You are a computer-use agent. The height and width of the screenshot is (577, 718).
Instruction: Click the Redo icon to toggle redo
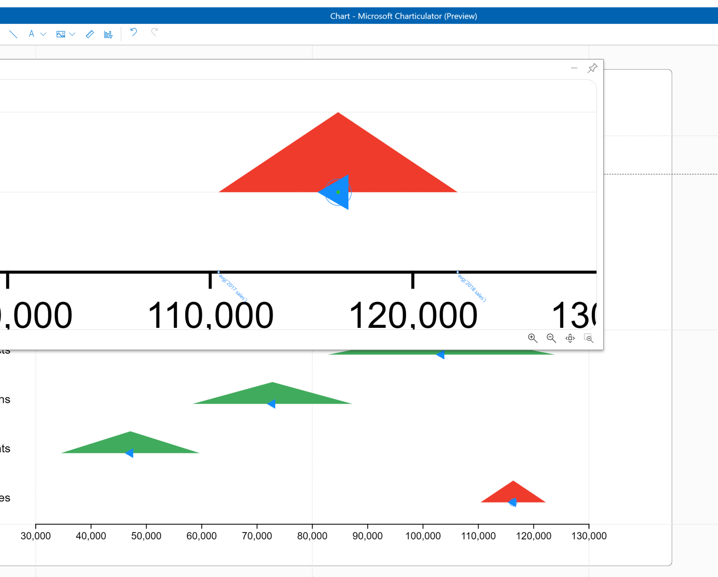click(x=154, y=32)
